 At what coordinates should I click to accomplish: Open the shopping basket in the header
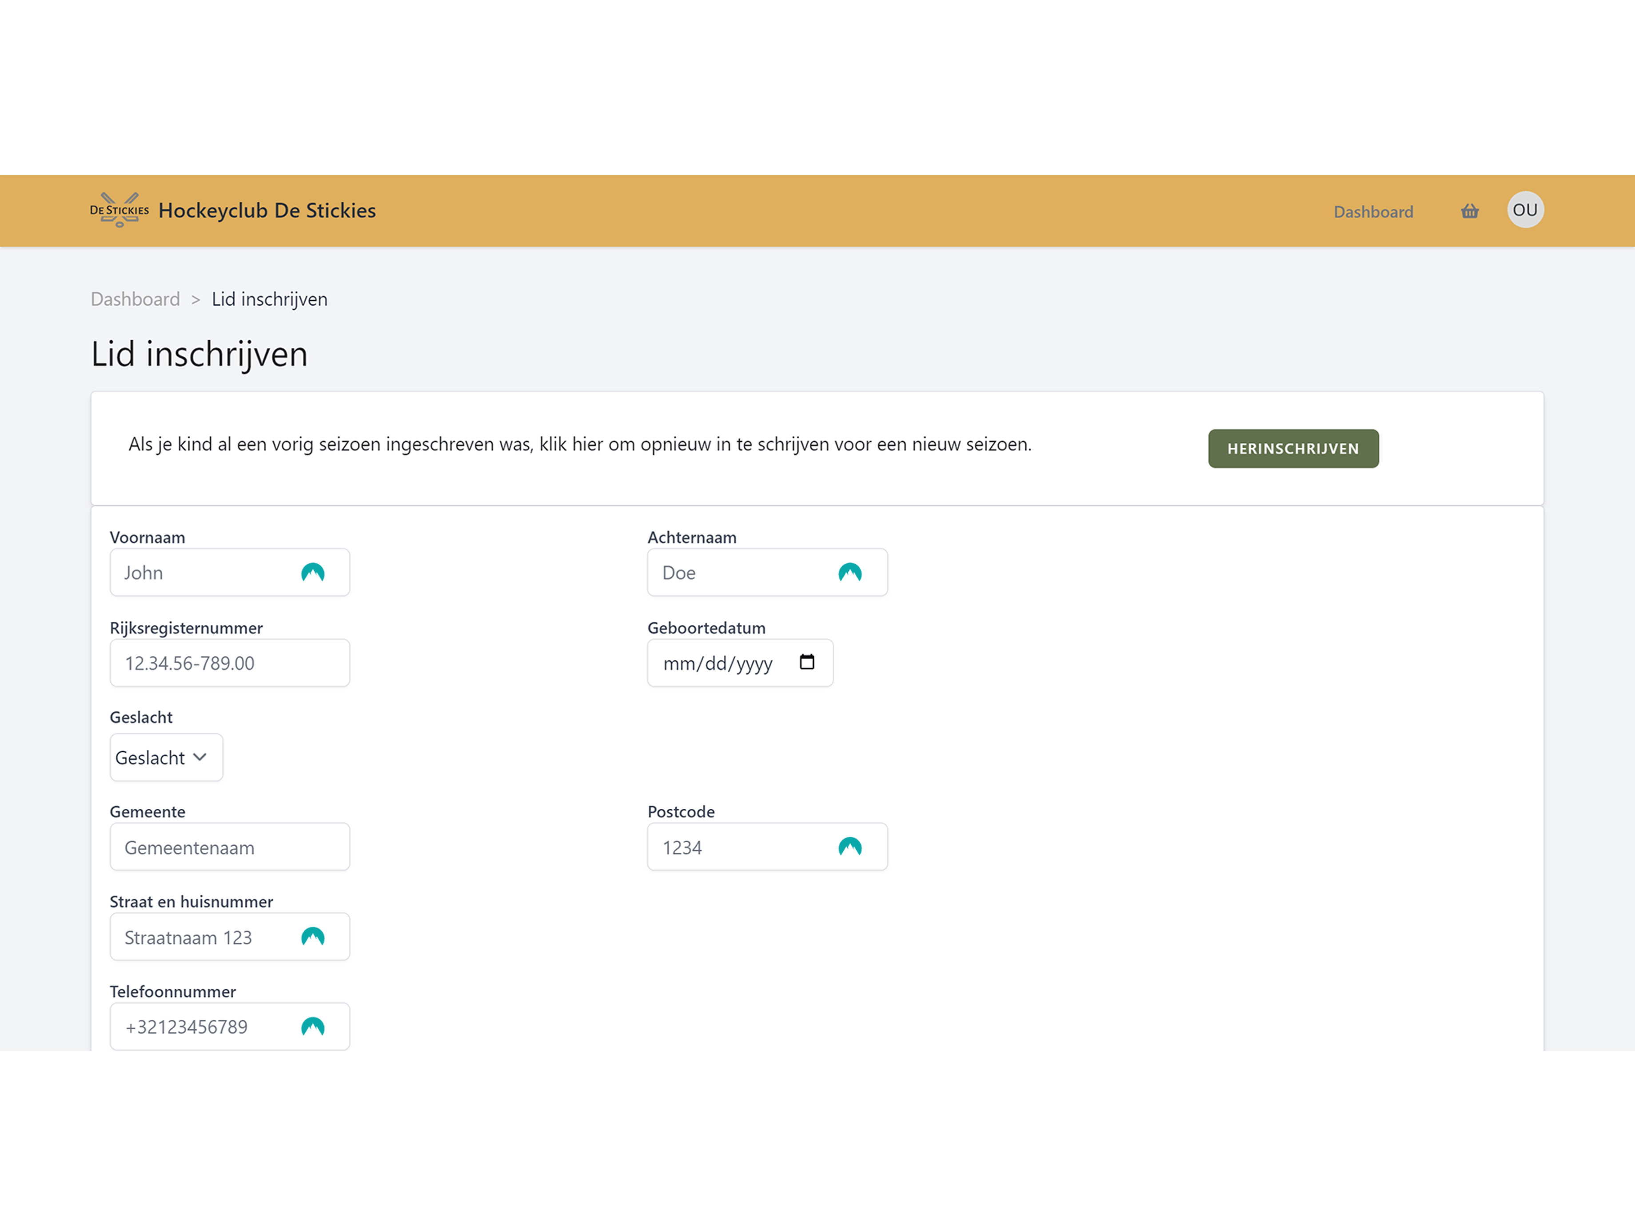1469,211
